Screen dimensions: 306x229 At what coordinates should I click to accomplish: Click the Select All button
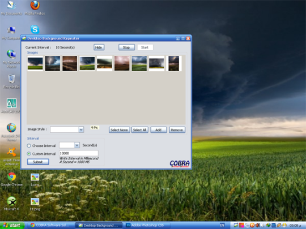point(140,130)
